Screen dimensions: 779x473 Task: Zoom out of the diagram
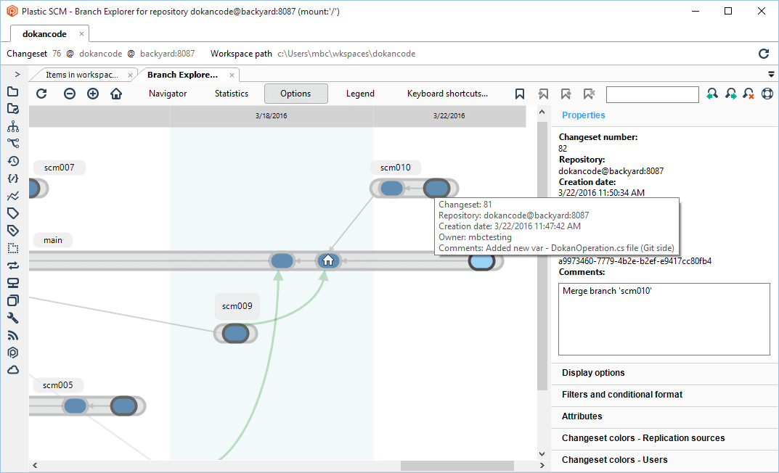pos(69,94)
